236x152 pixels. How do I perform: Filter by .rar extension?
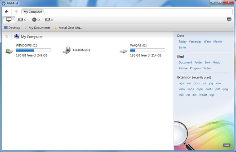coord(188,95)
